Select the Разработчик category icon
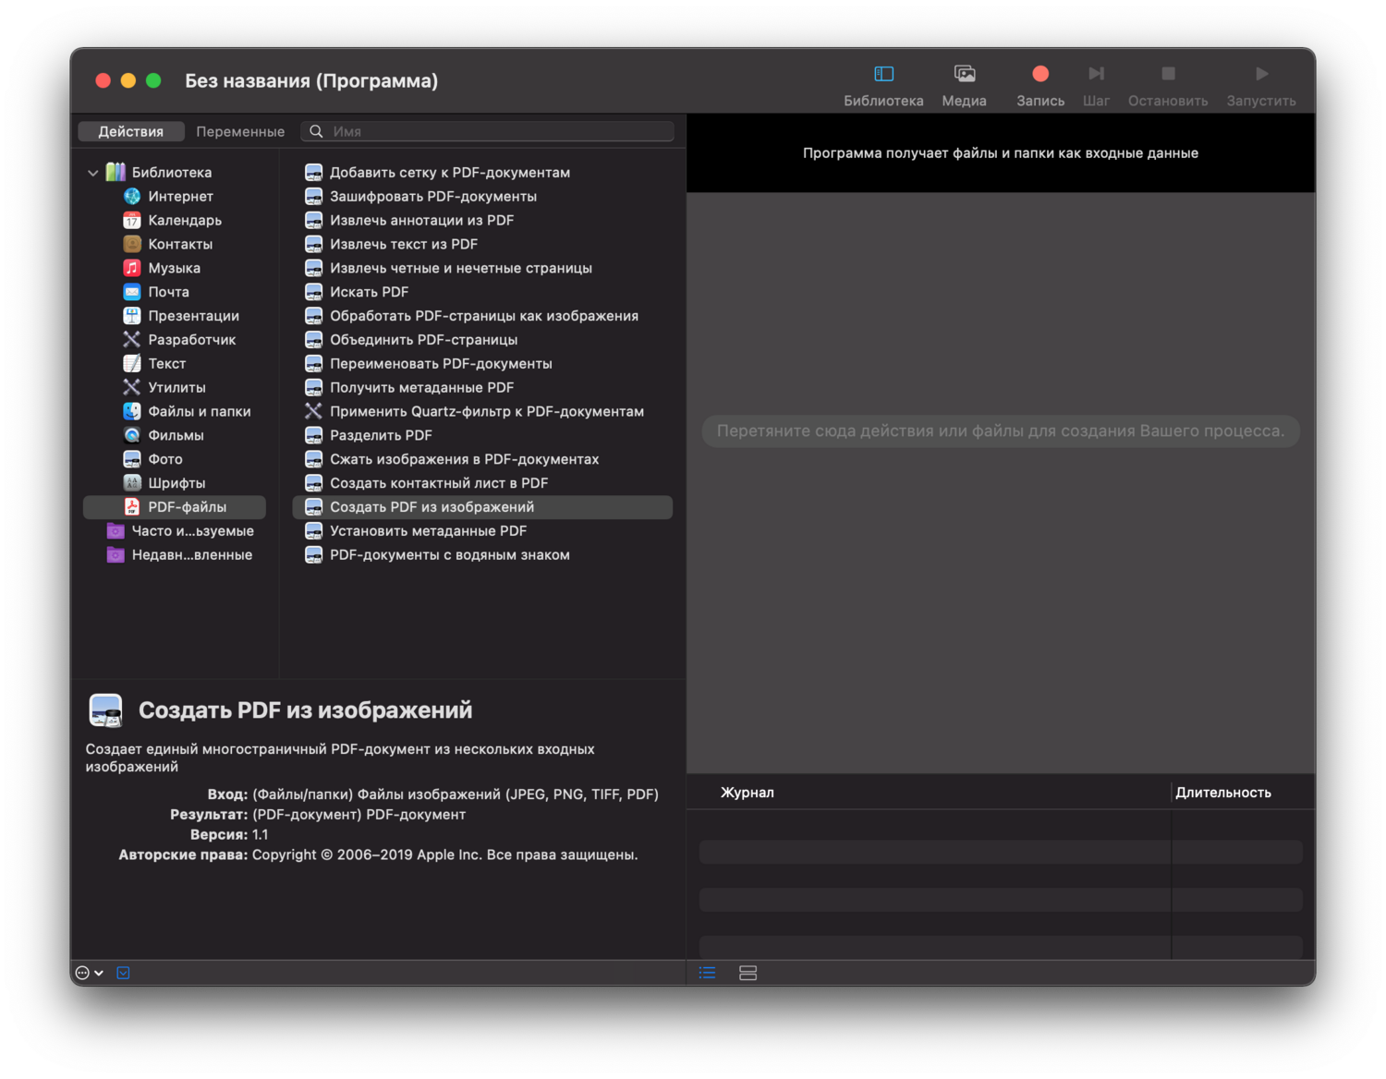The height and width of the screenshot is (1079, 1386). click(132, 340)
